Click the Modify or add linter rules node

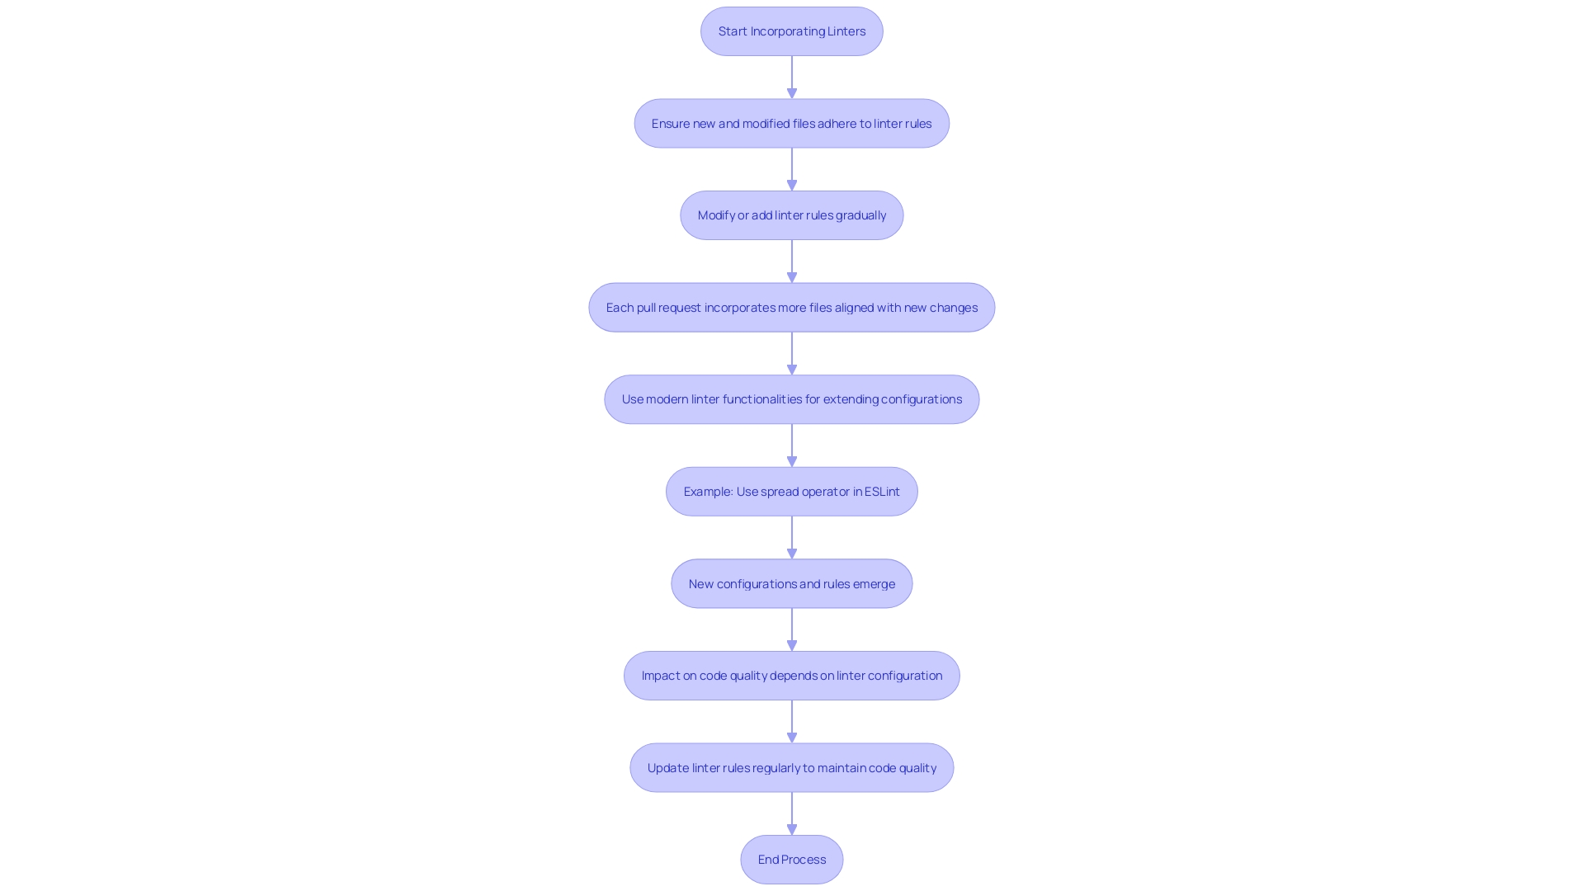point(792,214)
